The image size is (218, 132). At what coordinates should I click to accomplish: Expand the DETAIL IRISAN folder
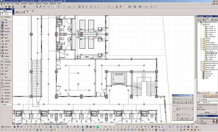coord(201,43)
